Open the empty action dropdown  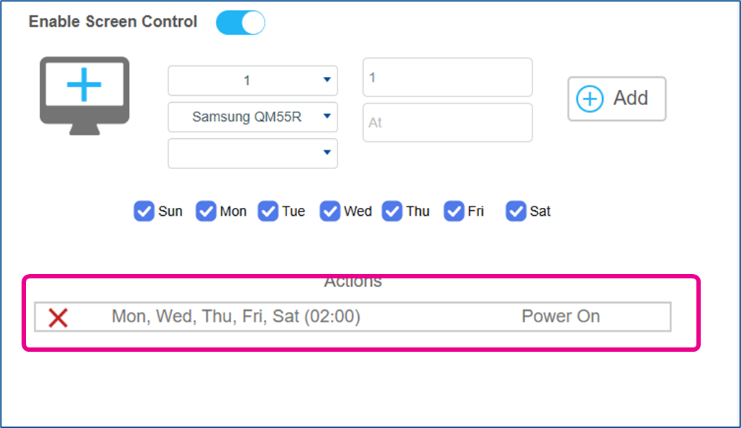253,153
